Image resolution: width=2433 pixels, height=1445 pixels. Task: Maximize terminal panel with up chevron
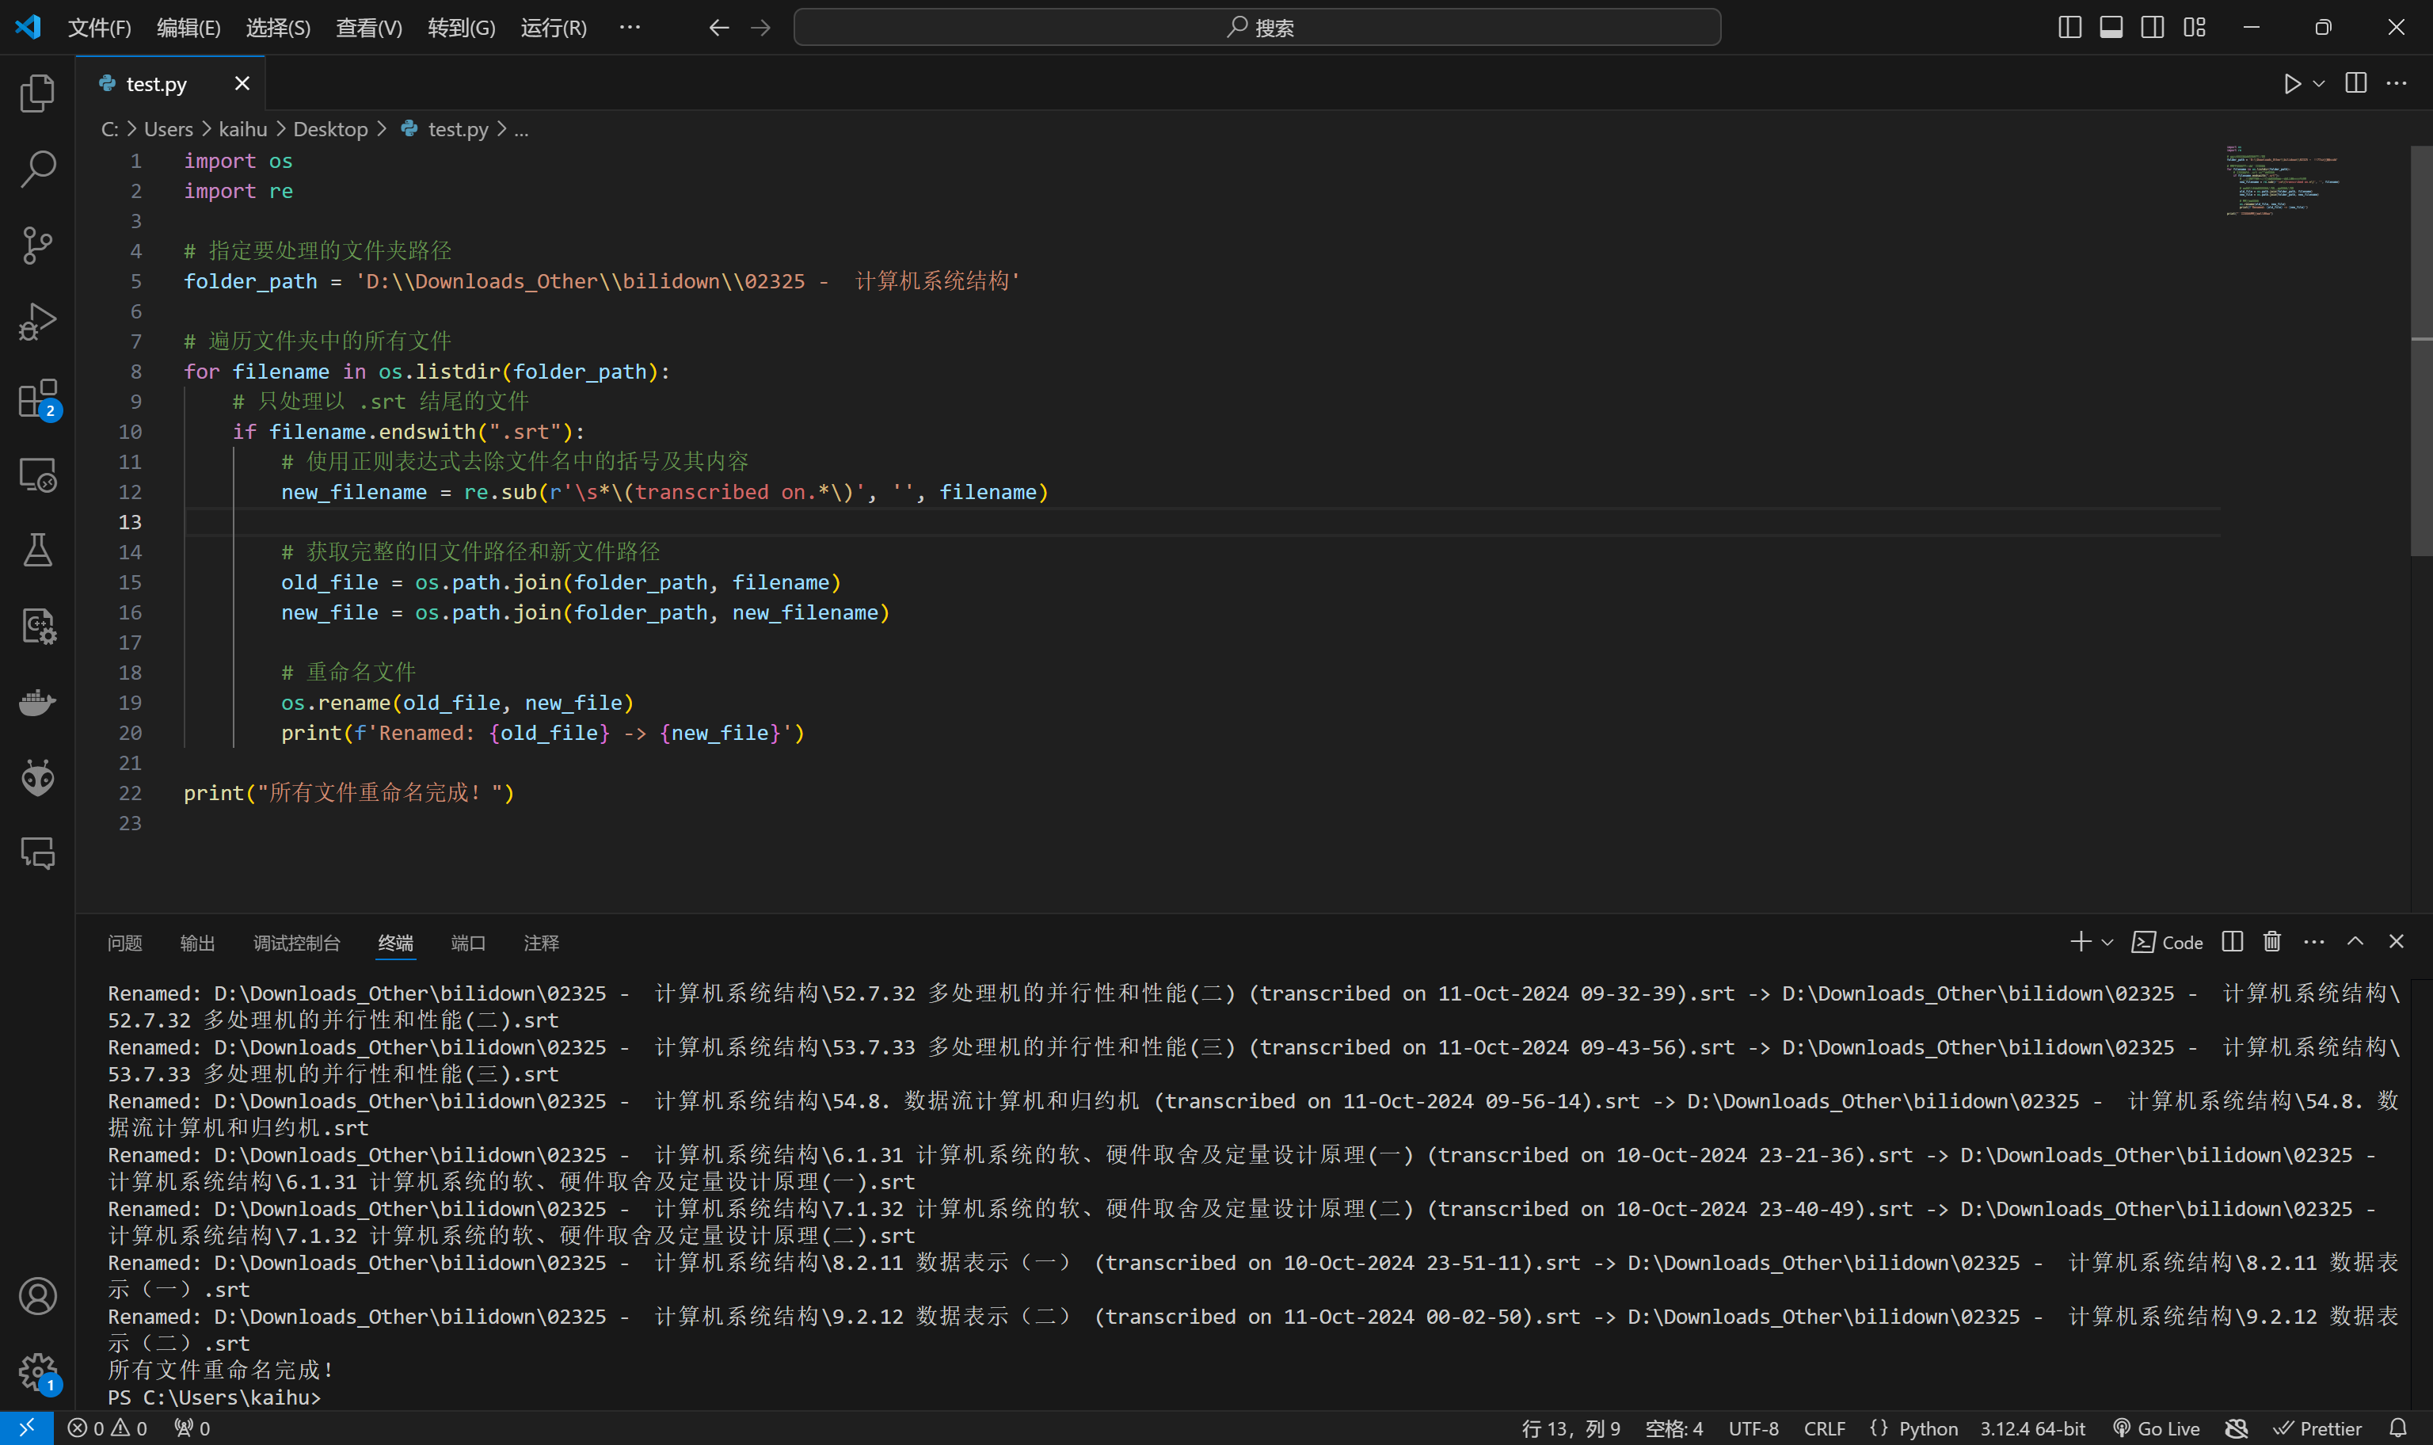click(2355, 942)
